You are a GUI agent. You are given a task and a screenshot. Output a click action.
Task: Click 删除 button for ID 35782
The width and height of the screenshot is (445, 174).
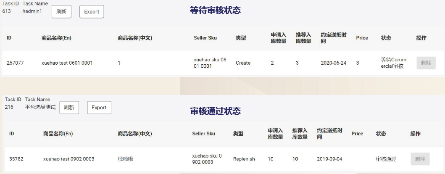coord(420,159)
